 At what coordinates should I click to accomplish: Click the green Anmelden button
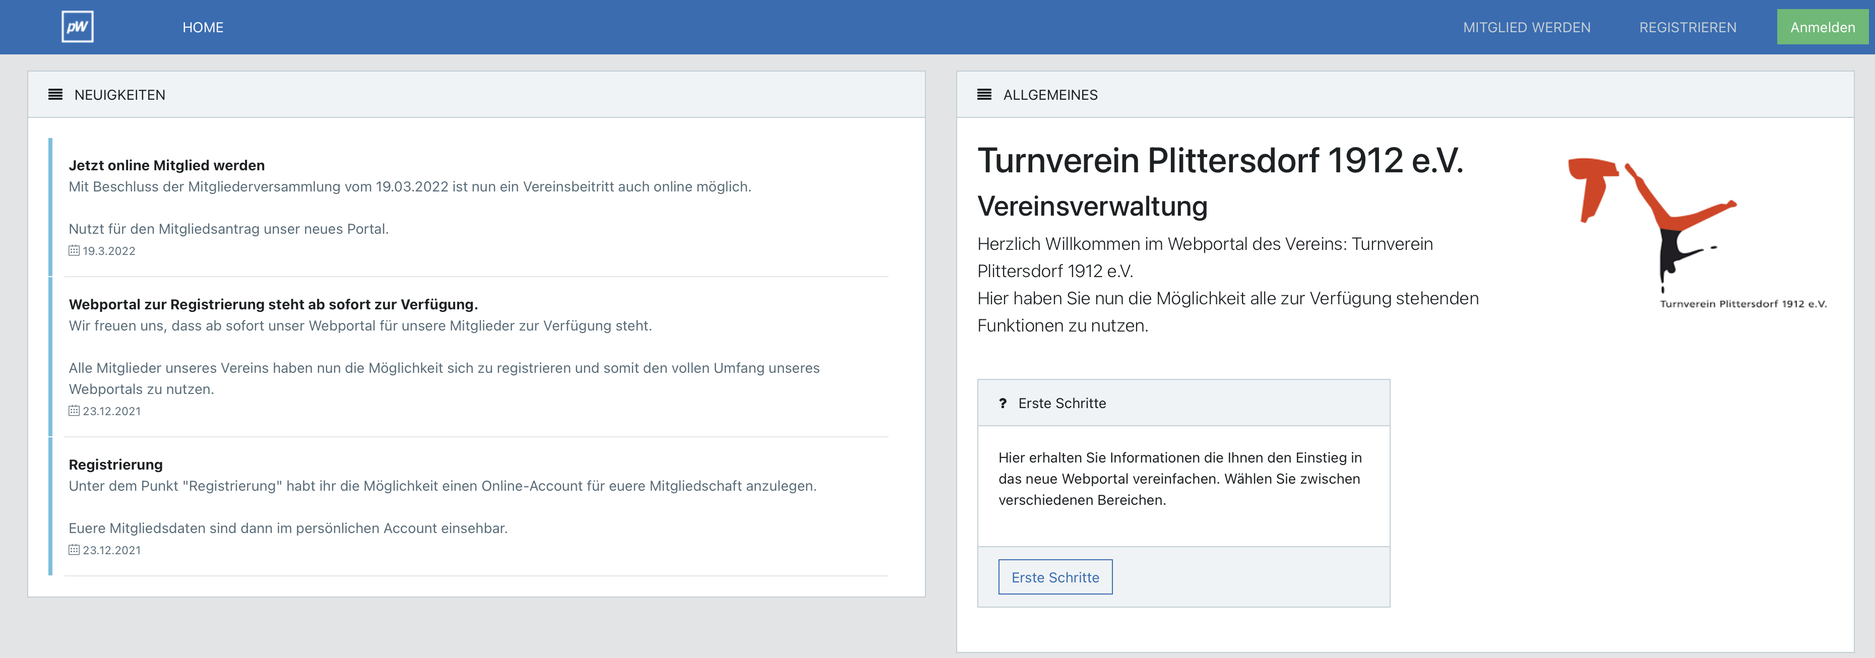(x=1822, y=27)
